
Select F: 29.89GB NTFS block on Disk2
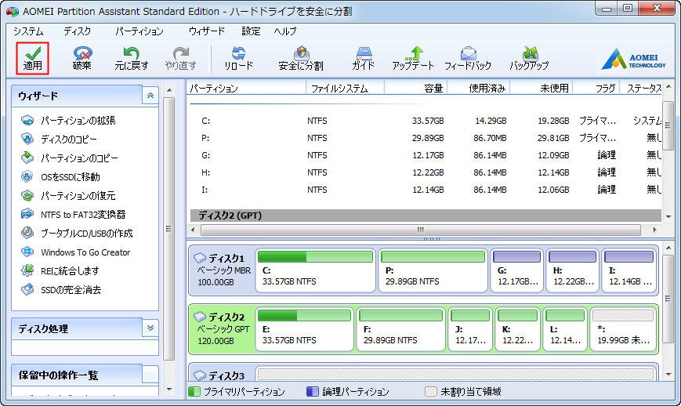pos(401,328)
